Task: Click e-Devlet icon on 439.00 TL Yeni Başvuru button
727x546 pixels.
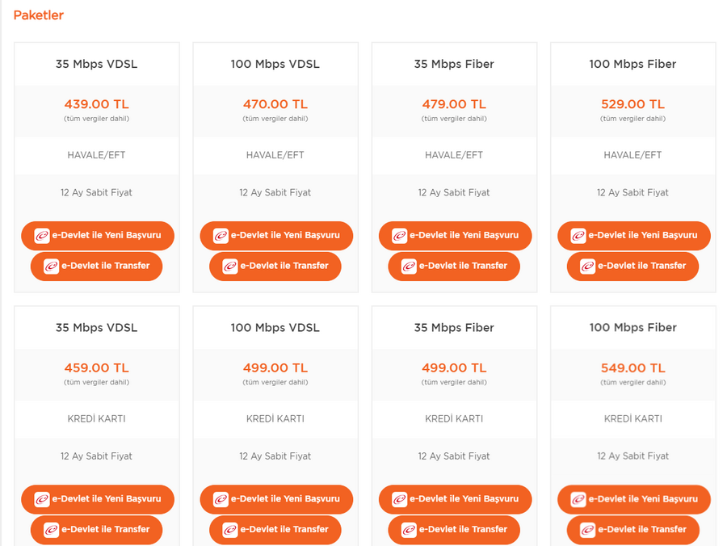Action: click(x=42, y=236)
